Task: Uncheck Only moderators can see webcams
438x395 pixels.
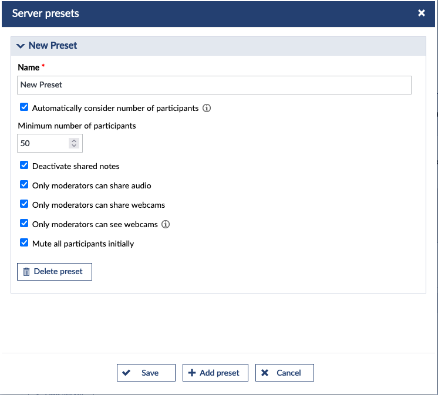Action: tap(24, 224)
